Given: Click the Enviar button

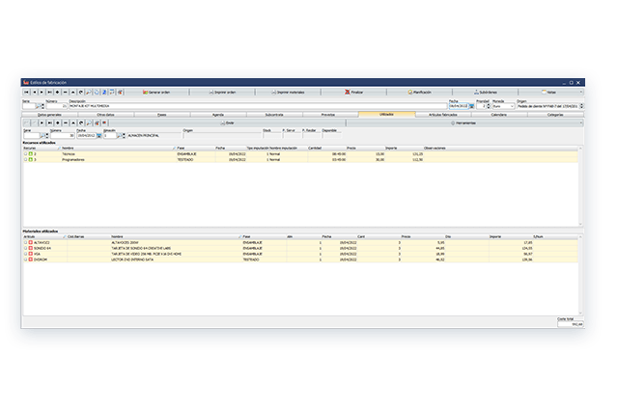Looking at the screenshot, I should click(225, 123).
